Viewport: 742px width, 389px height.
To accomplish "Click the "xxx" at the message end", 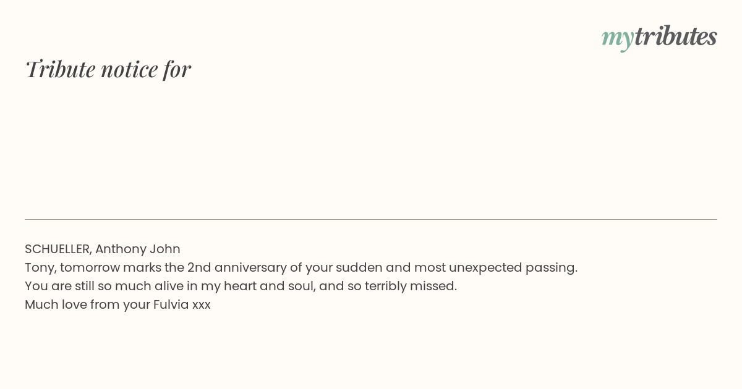I will (x=202, y=305).
